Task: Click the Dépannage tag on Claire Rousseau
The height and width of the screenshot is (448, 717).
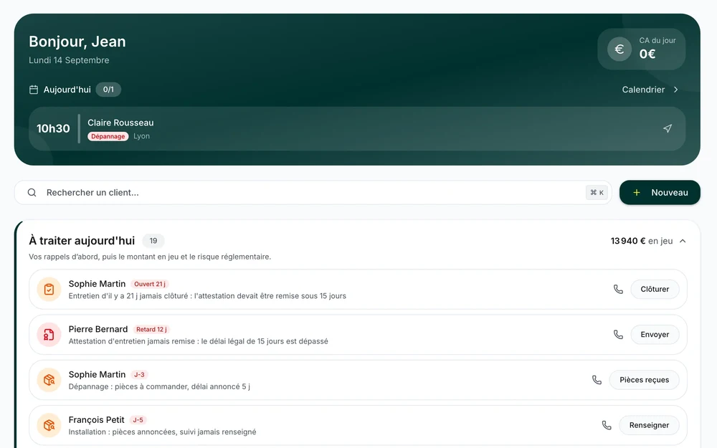Action: 108,136
